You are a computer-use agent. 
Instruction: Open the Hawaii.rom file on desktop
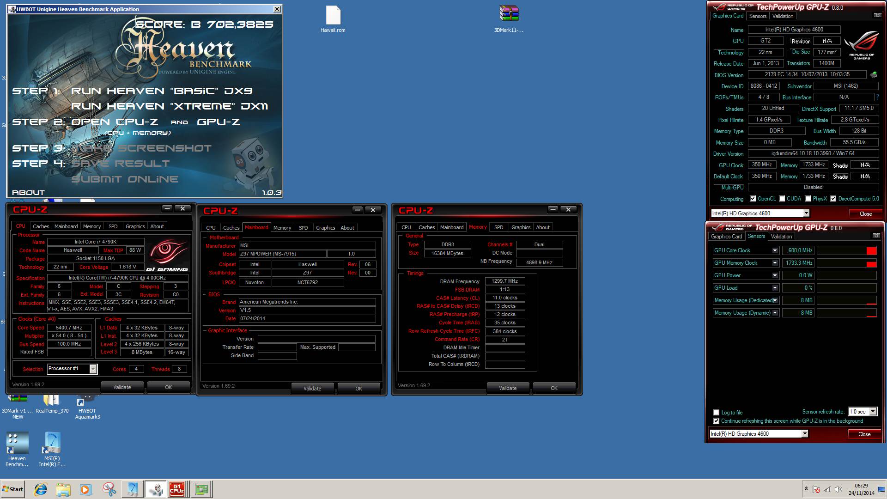coord(333,19)
